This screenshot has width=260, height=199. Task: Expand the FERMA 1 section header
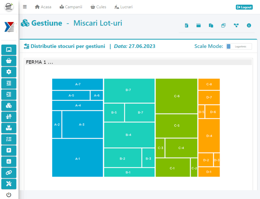[x=138, y=62]
